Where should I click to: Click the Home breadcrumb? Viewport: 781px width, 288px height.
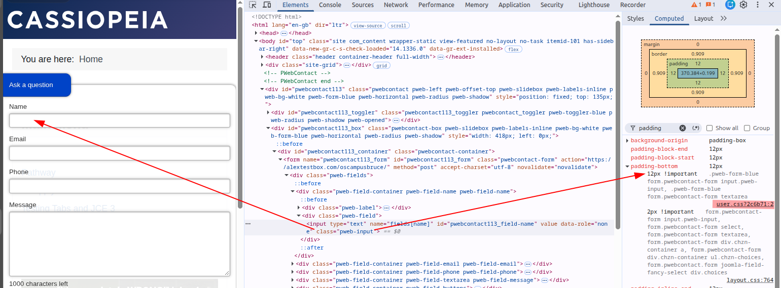[x=91, y=59]
